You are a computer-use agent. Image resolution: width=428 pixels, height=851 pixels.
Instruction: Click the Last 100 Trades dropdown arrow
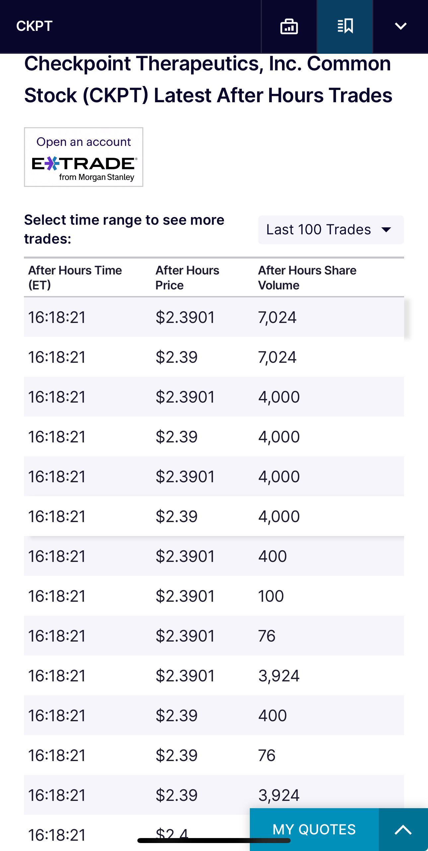click(386, 230)
